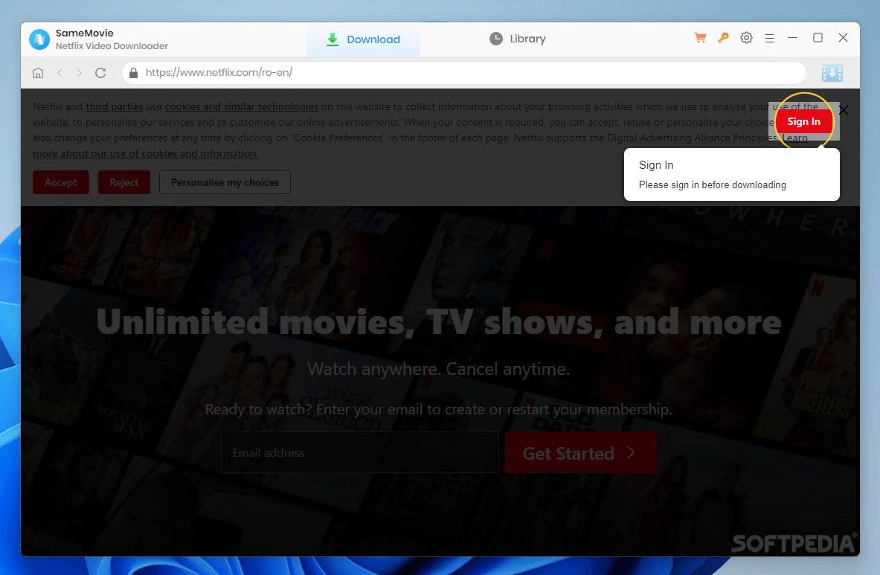Open settings via the gear icon
This screenshot has width=880, height=575.
click(746, 38)
